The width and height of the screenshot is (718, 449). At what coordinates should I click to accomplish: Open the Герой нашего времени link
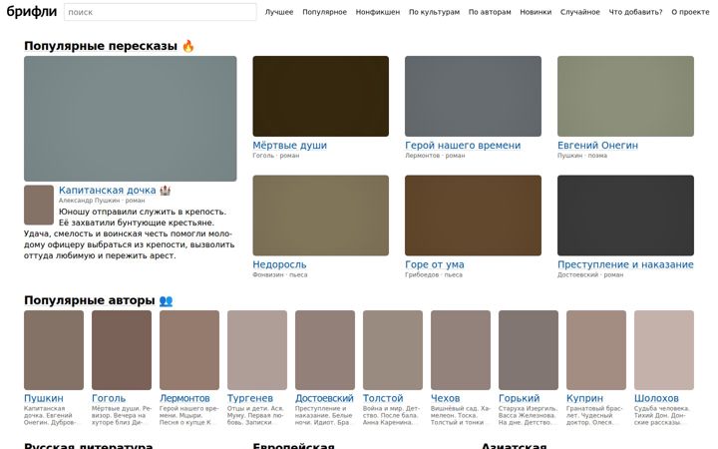pos(463,146)
